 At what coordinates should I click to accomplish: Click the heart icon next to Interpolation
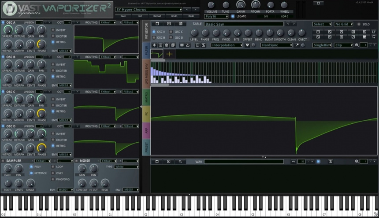(x=247, y=45)
